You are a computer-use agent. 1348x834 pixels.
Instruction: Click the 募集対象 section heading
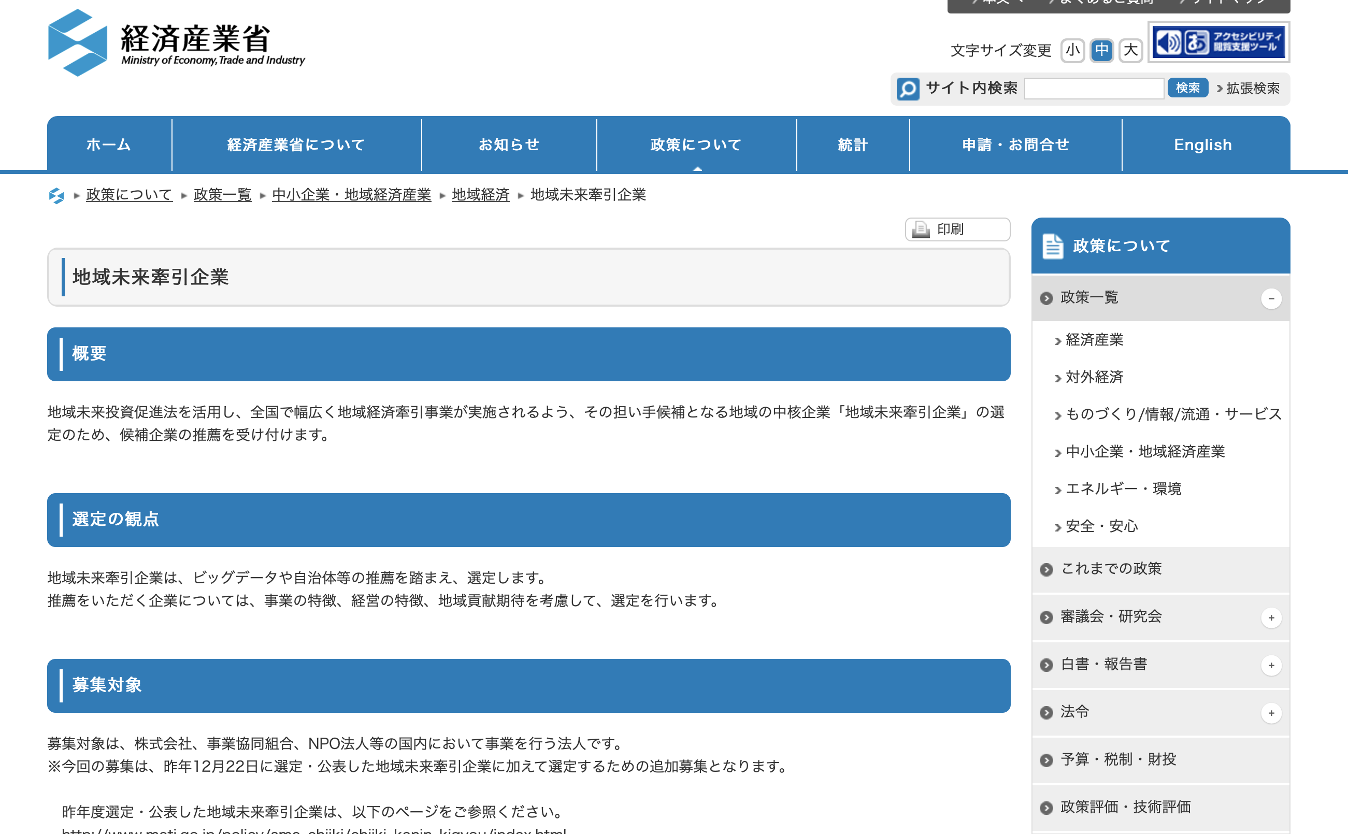click(x=528, y=686)
